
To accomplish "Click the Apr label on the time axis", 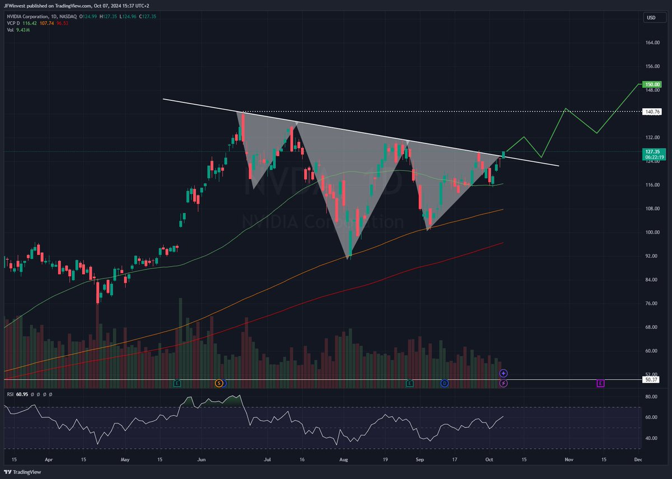I will 49,459.
